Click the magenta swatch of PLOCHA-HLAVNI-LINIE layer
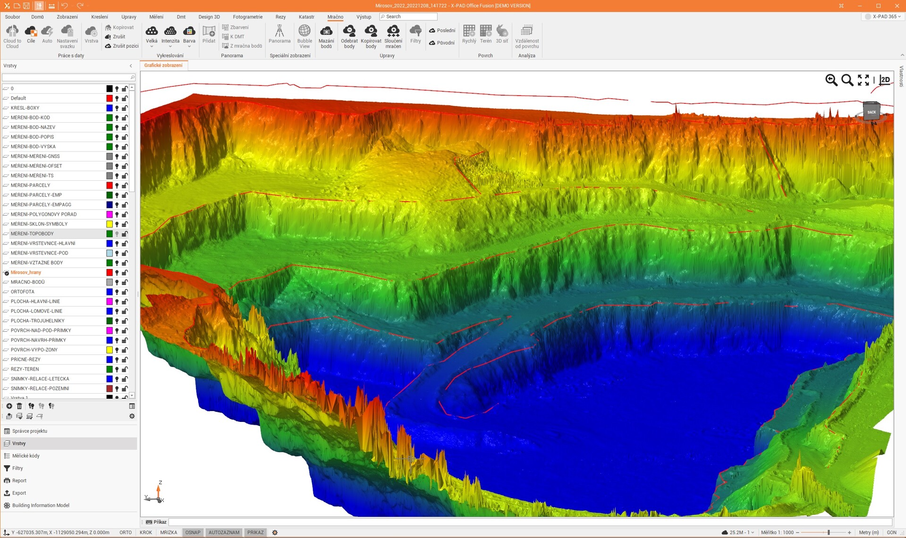The width and height of the screenshot is (906, 538). point(110,302)
